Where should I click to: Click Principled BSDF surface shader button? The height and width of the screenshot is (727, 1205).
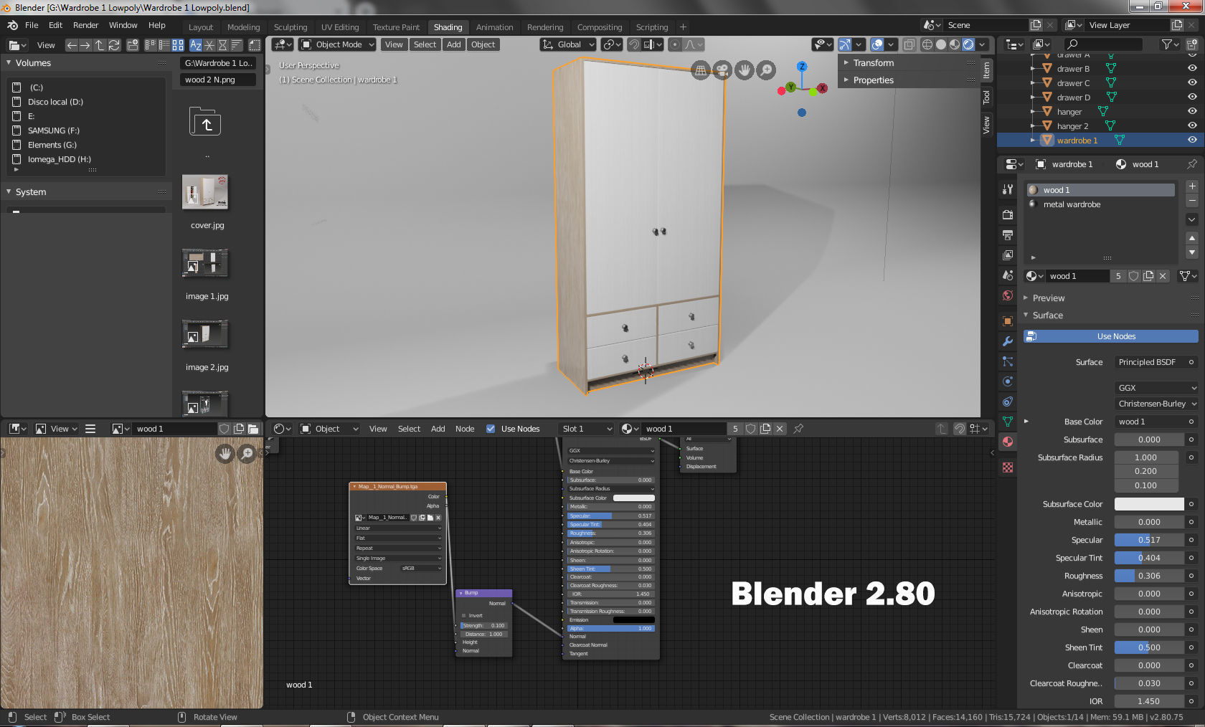tap(1149, 362)
